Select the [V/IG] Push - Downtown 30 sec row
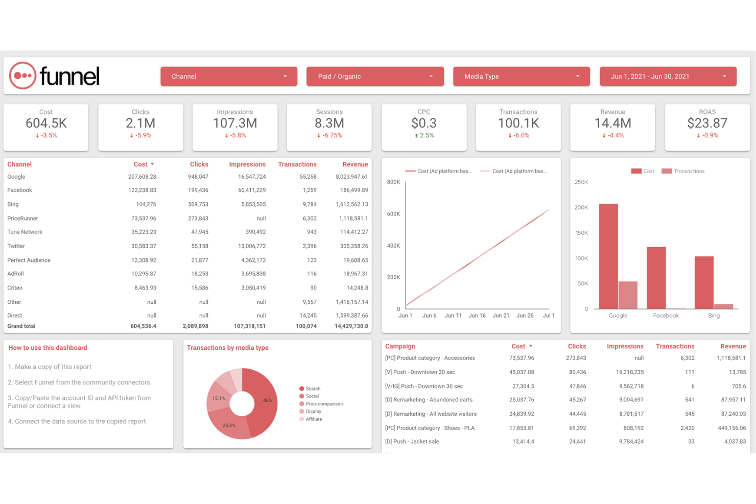Image resolution: width=756 pixels, height=504 pixels. tap(565, 387)
